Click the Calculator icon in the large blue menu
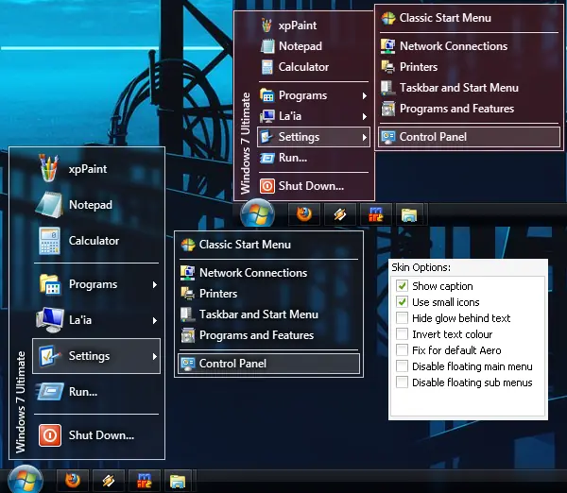Screen dimensions: 567x493 (49, 241)
